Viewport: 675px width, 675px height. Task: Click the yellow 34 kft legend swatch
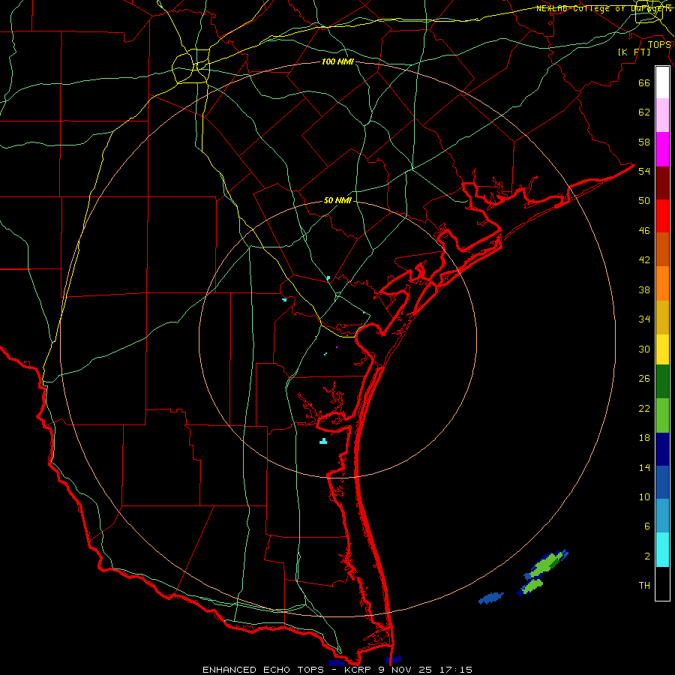pos(662,349)
